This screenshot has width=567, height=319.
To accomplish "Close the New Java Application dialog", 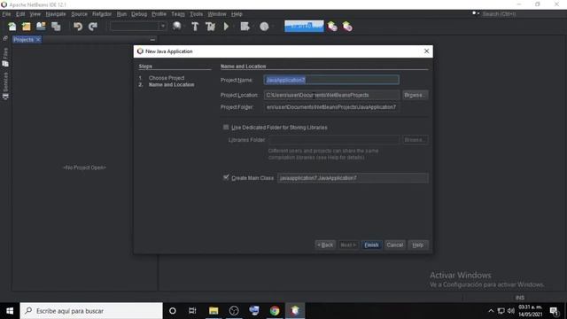I will pos(427,51).
